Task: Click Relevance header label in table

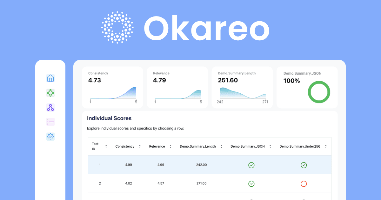Action: 157,146
